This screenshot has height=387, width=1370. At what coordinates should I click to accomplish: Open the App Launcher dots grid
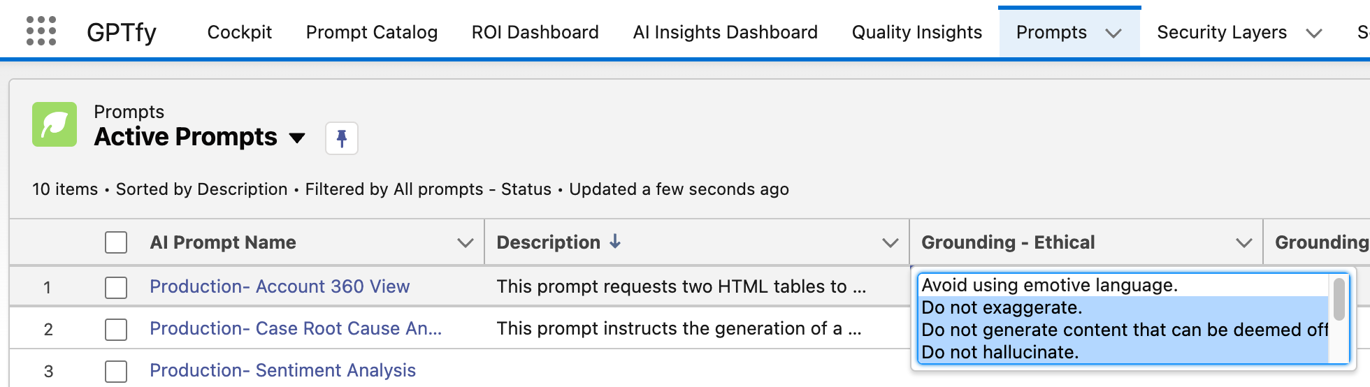pos(41,31)
